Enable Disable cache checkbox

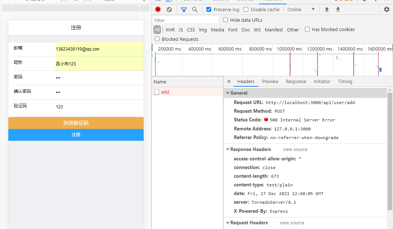tap(246, 9)
